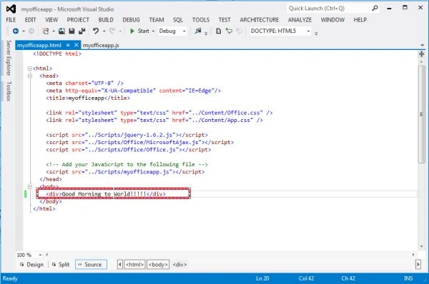The image size is (429, 284).
Task: Open the DEBUG menu
Action: [131, 20]
